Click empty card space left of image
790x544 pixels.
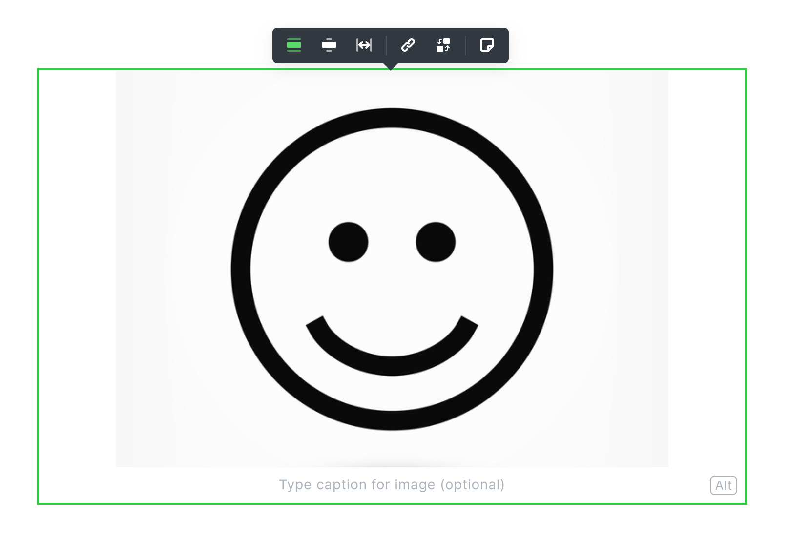tap(77, 270)
